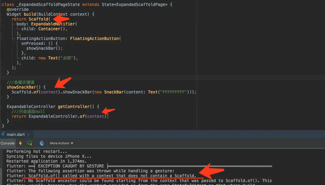Click the green Hot Restart icon
The width and height of the screenshot is (325, 185).
(x=30, y=143)
